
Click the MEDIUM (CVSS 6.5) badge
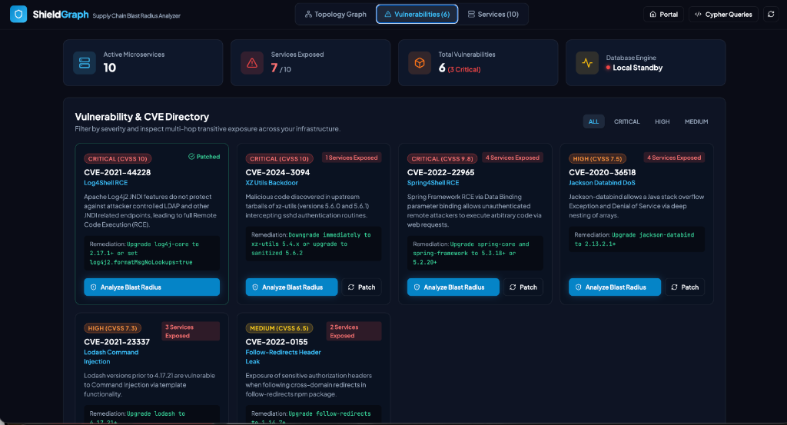(279, 328)
